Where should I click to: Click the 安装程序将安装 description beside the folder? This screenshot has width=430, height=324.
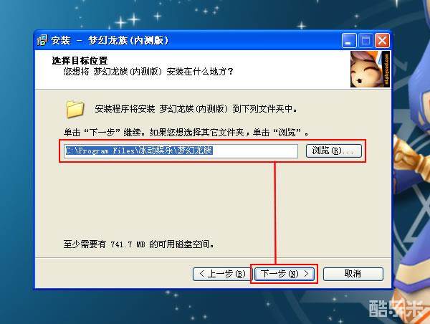(196, 109)
